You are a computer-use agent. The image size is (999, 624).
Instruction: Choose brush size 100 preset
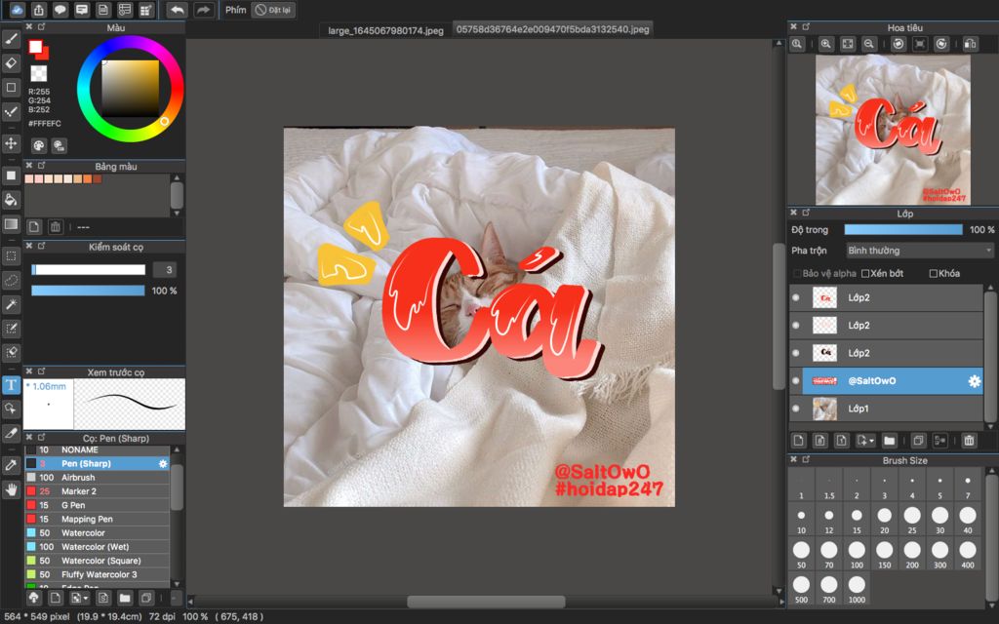[x=857, y=554]
